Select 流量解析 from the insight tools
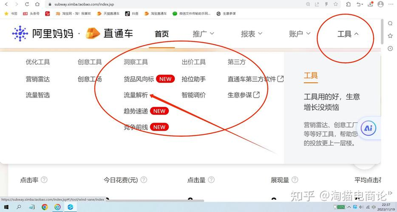 point(135,95)
